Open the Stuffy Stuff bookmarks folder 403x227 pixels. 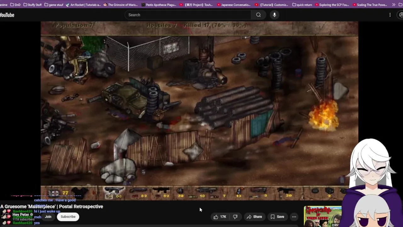pos(33,5)
